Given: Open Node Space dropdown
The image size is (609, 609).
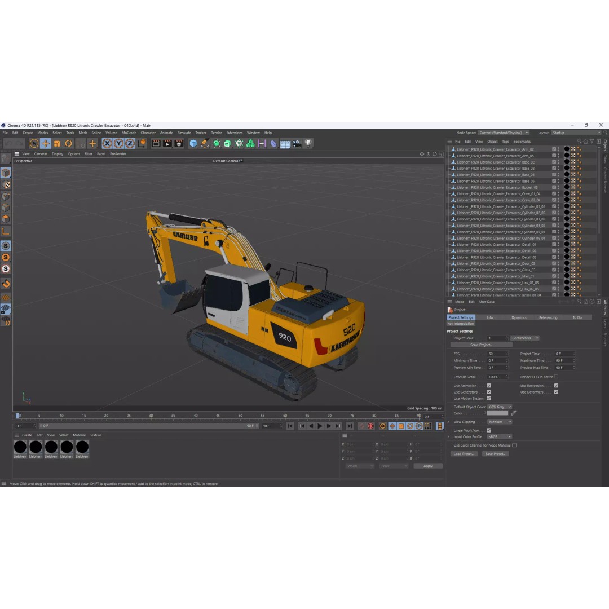Looking at the screenshot, I should (x=504, y=133).
